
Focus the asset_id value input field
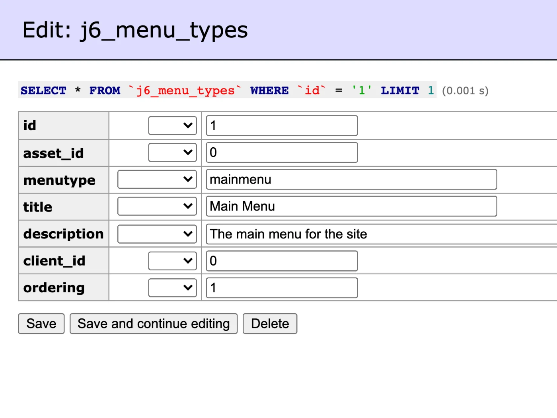(282, 152)
